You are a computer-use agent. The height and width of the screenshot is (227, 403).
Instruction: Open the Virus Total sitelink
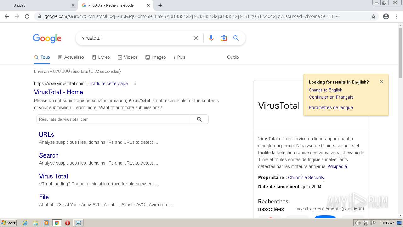point(54,176)
